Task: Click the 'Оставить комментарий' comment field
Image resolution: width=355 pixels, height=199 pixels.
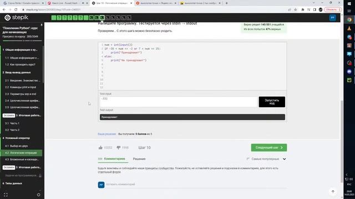Action: click(x=196, y=184)
